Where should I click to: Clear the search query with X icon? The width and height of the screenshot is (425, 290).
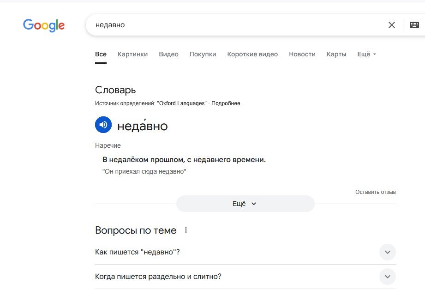pos(392,25)
